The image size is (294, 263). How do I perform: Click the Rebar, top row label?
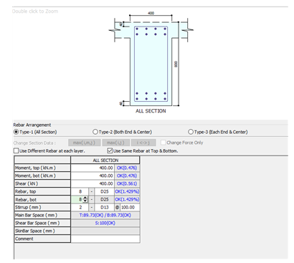pos(42,191)
